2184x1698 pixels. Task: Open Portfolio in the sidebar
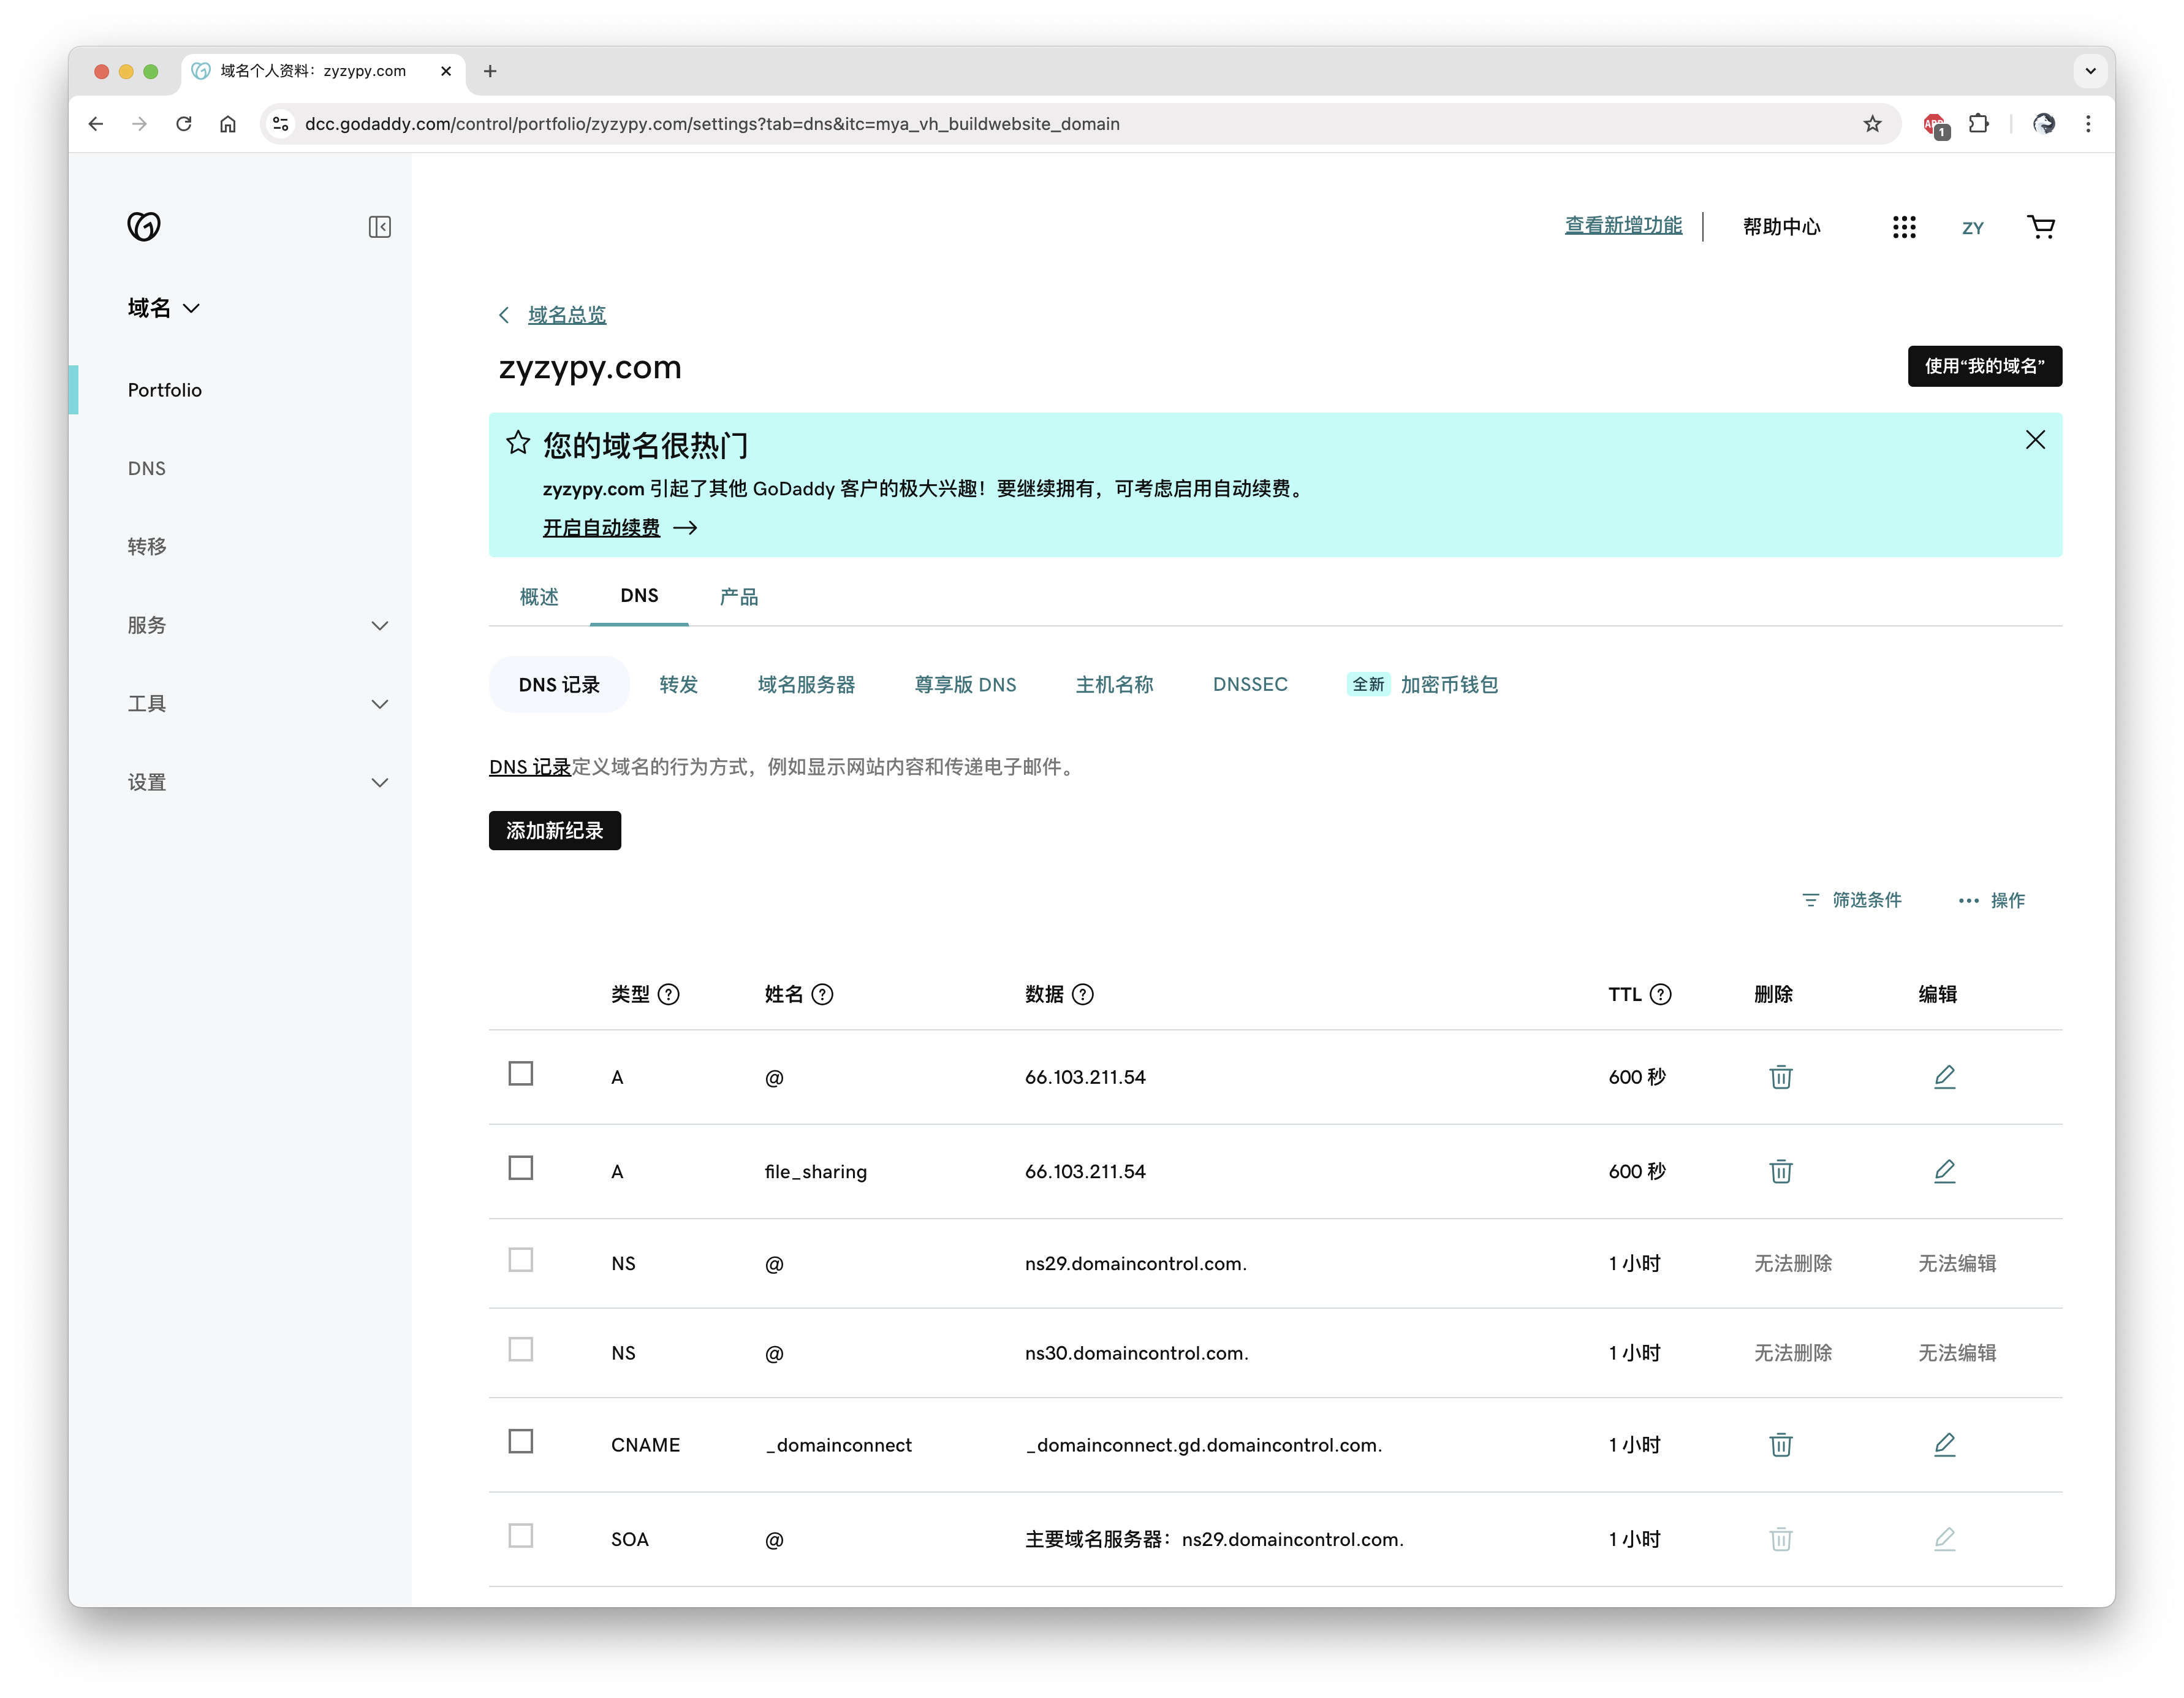click(x=165, y=390)
